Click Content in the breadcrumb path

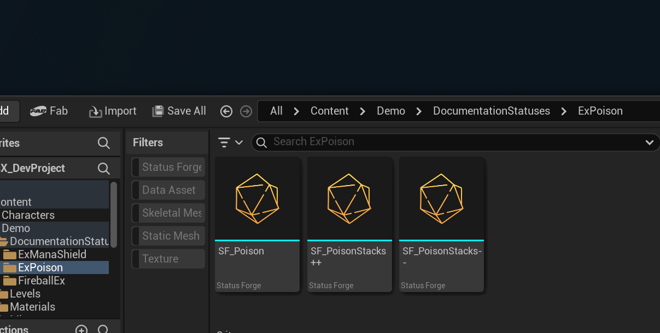(x=329, y=111)
